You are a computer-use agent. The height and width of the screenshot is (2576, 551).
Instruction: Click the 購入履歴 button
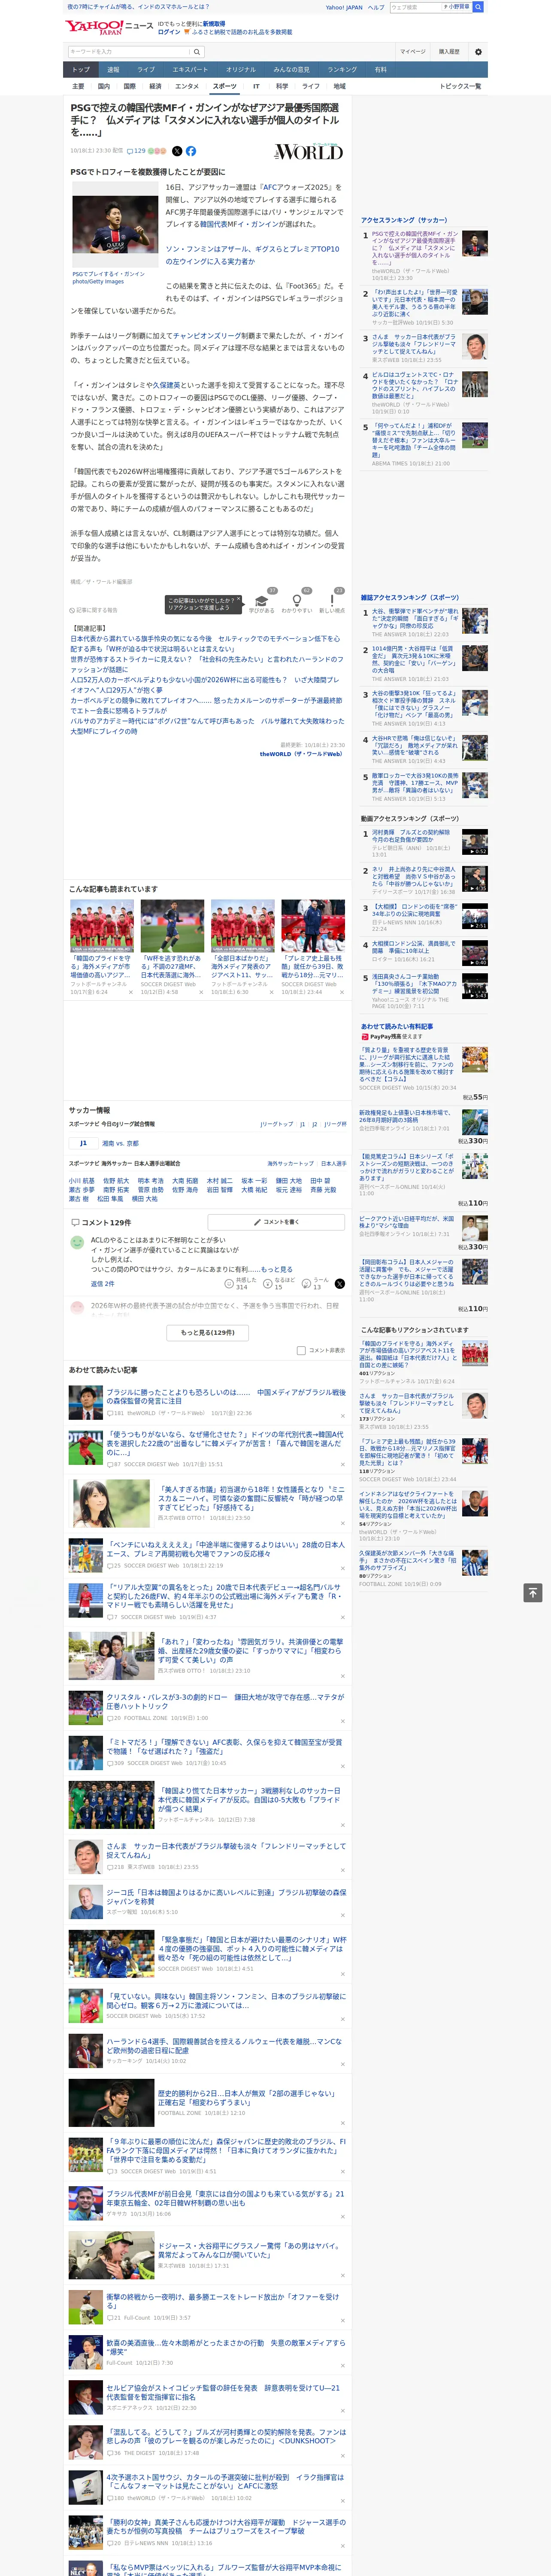[x=449, y=51]
